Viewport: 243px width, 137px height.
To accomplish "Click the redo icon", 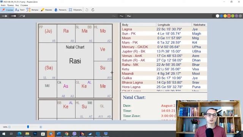I will click(93, 10).
